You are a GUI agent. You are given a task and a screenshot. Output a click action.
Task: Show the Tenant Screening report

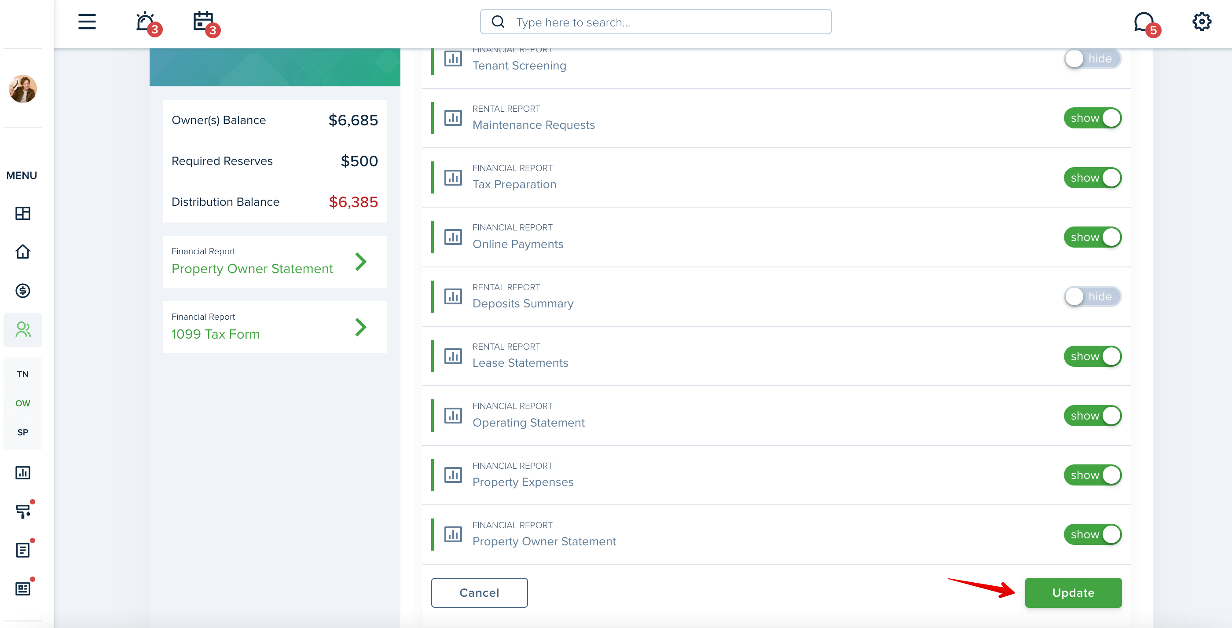coord(1093,59)
